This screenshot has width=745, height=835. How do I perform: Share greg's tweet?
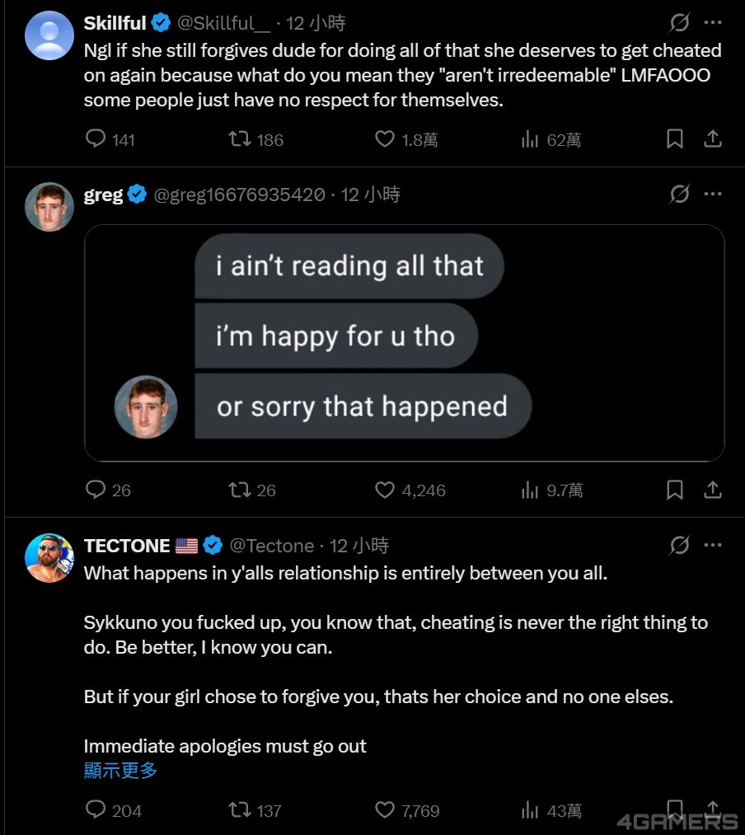coord(713,490)
